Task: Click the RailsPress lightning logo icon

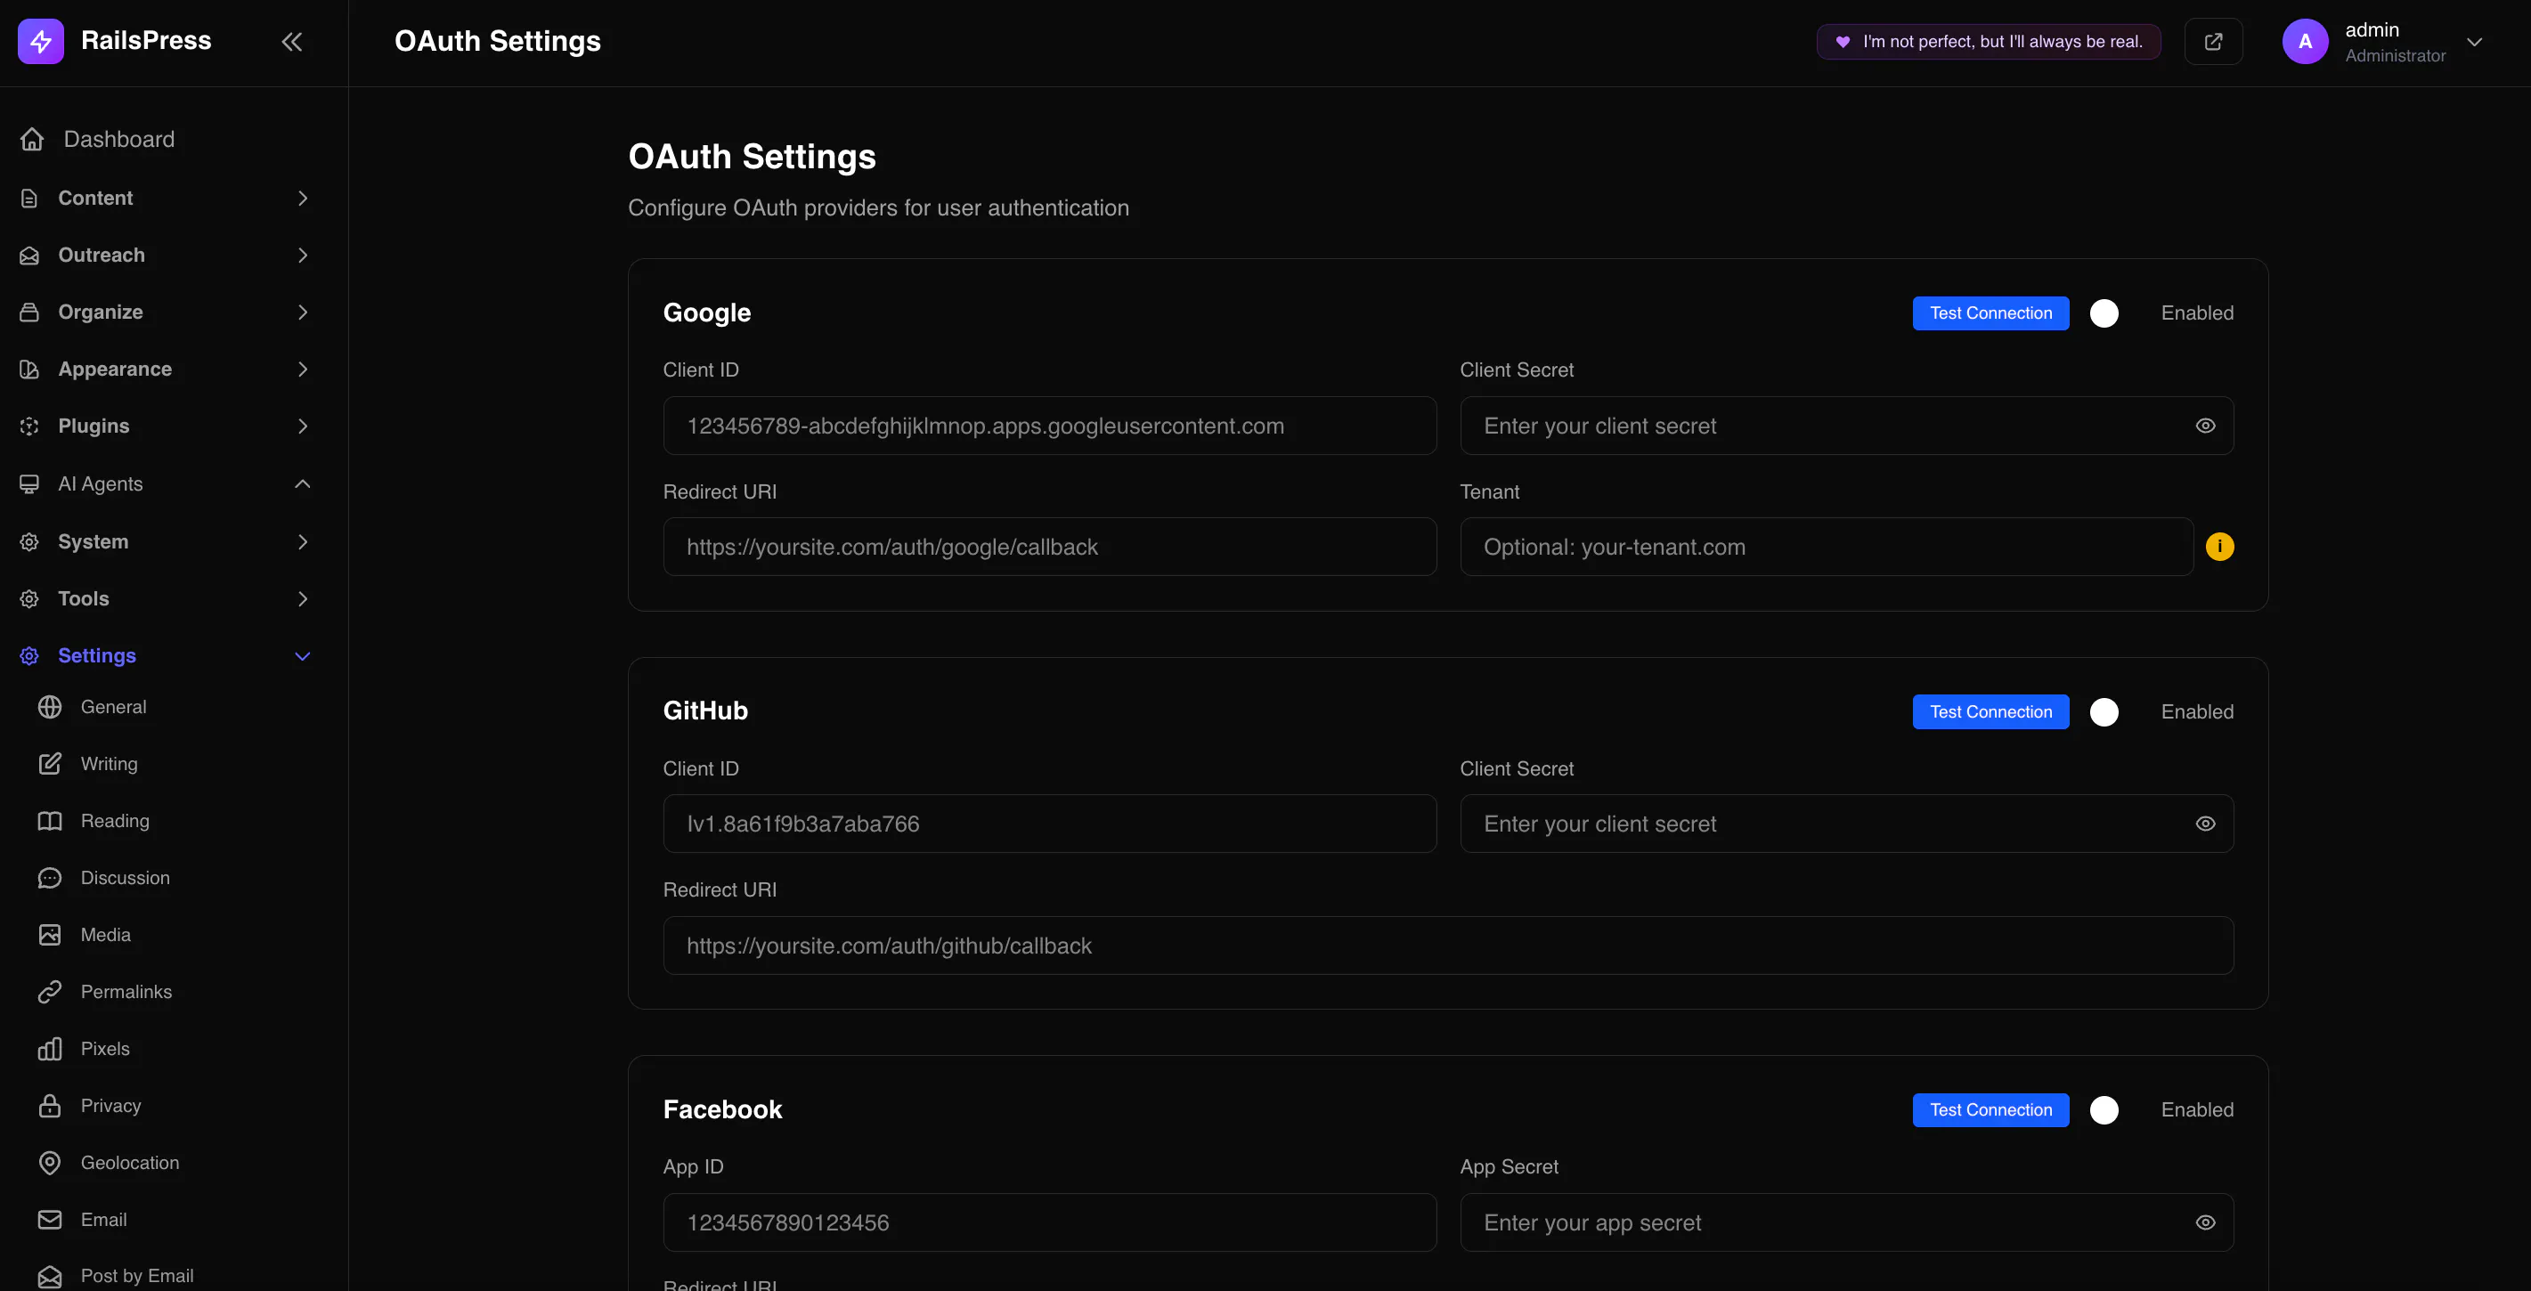Action: (x=40, y=41)
